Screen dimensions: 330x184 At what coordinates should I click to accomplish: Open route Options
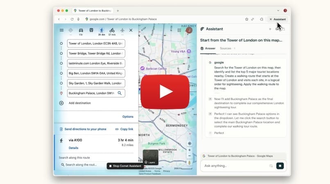(128, 116)
